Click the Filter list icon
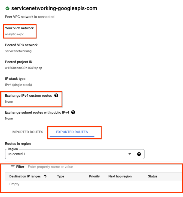 point(13,167)
